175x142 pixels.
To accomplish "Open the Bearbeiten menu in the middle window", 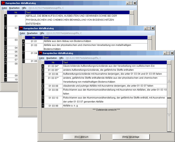I will click(x=32, y=33).
